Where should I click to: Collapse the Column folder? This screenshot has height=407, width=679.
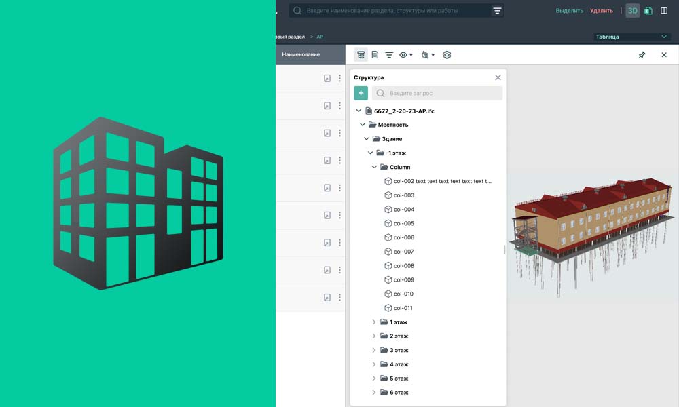coord(373,167)
